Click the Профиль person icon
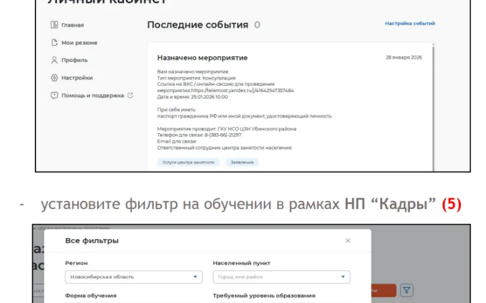This screenshot has height=303, width=486. click(54, 61)
